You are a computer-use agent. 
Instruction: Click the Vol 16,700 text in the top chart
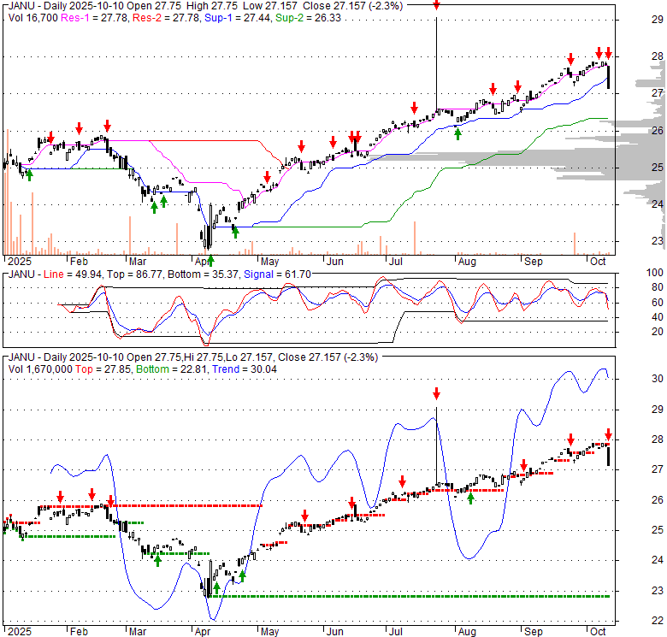point(32,18)
